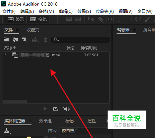Sort files by 状态 column header
The height and width of the screenshot is (138, 155).
click(71, 48)
